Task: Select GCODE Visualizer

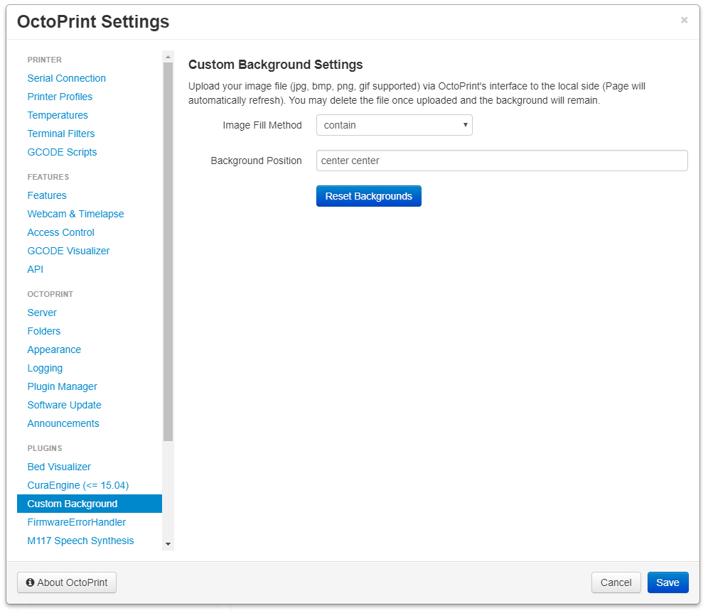Action: (68, 251)
